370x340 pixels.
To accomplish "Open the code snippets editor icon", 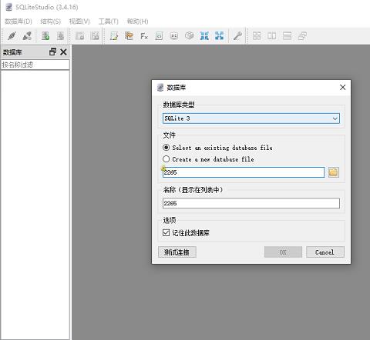I will click(159, 36).
